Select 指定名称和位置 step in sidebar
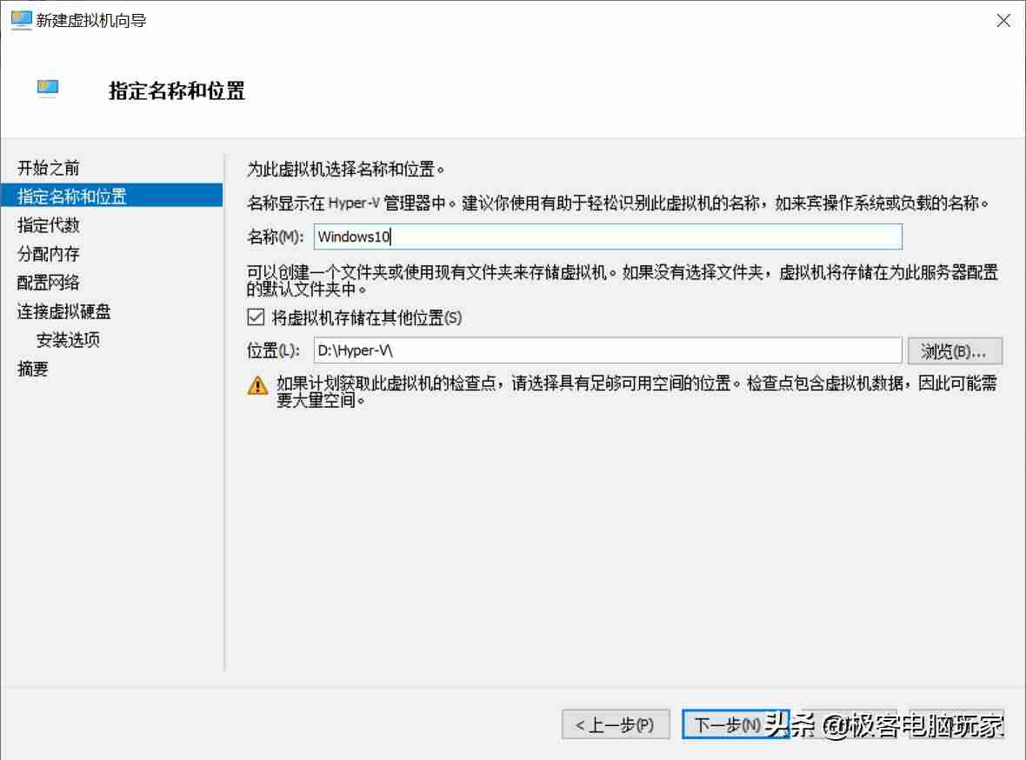 pyautogui.click(x=112, y=196)
